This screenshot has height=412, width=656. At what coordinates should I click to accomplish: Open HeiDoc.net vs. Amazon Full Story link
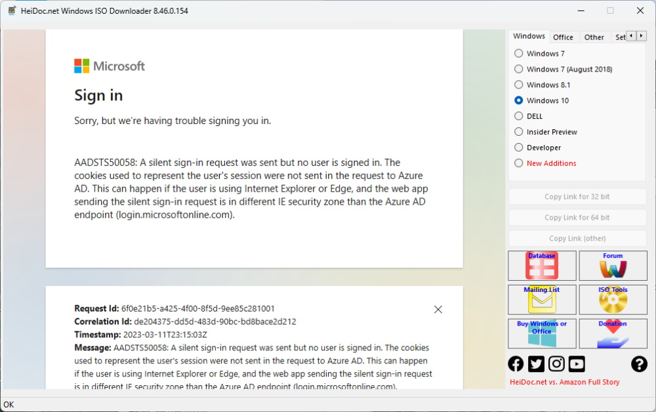[564, 382]
